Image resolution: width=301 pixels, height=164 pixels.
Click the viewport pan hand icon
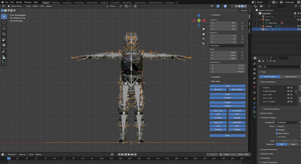203,34
